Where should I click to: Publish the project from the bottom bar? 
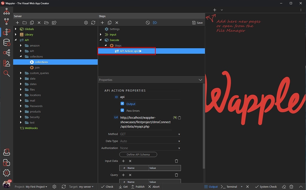138,186
